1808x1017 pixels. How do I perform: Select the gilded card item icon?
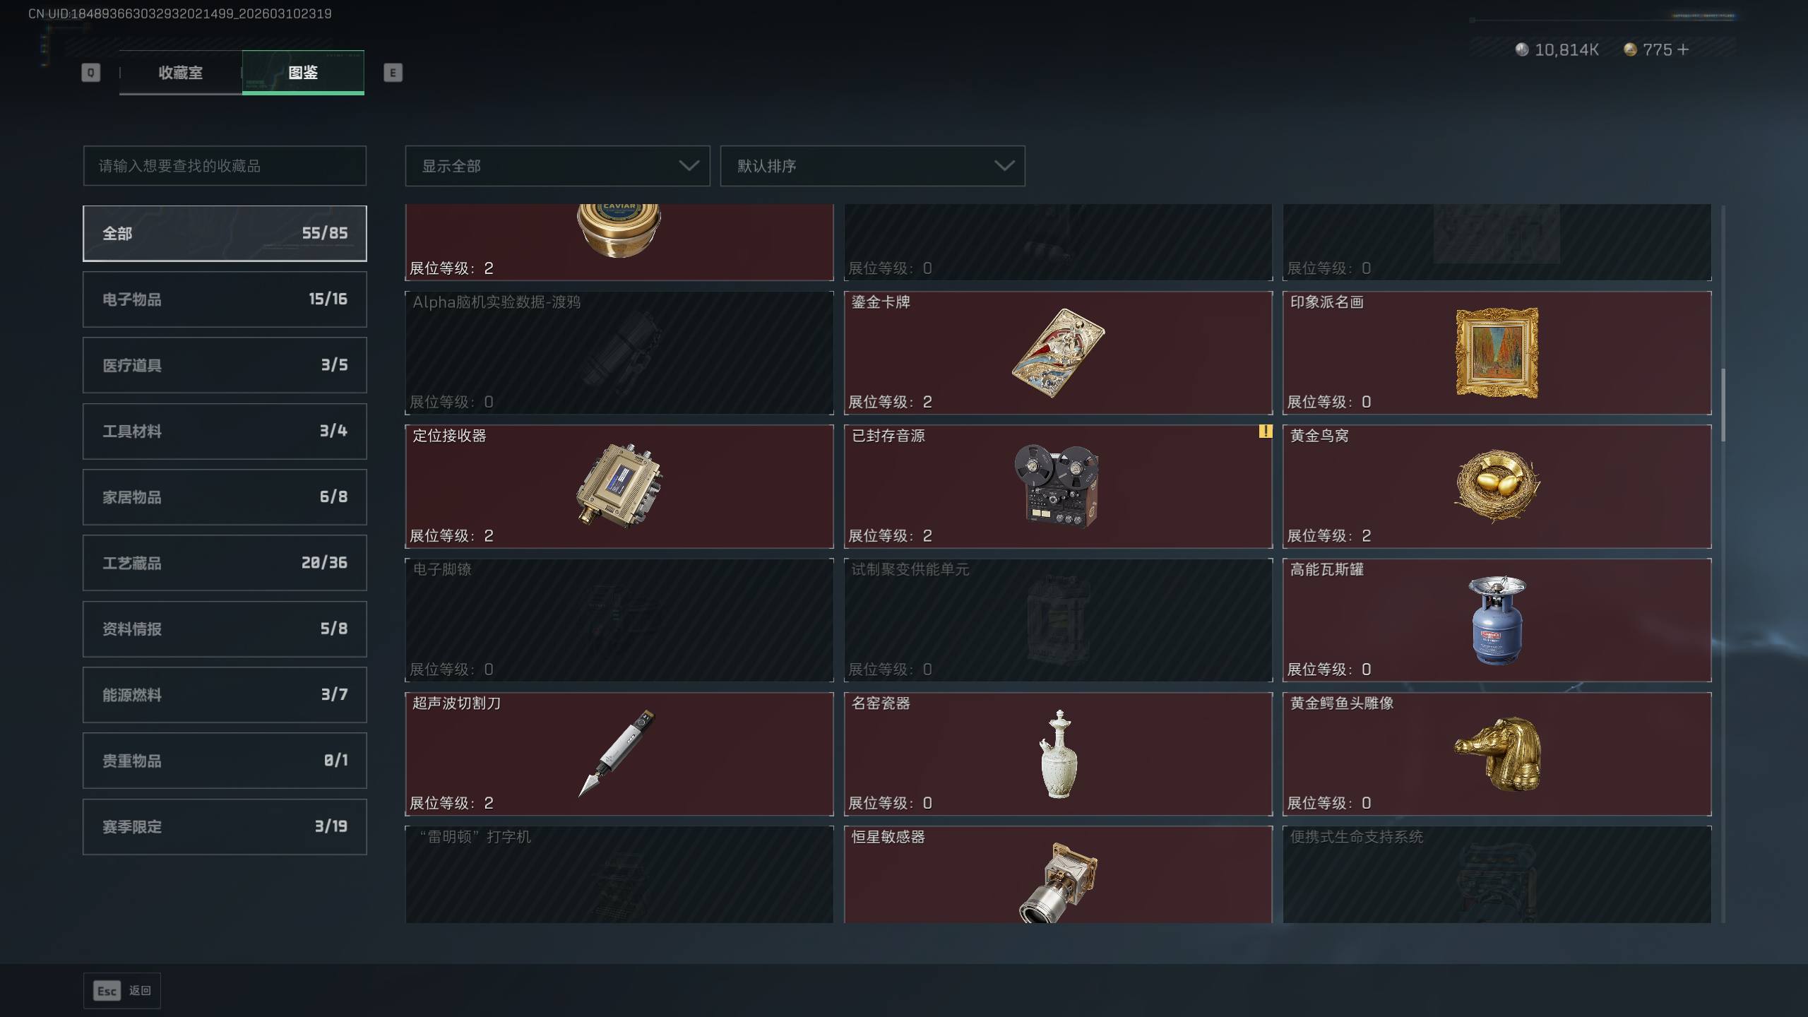[x=1058, y=352]
